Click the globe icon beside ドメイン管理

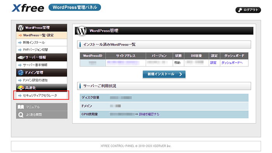(x=21, y=73)
